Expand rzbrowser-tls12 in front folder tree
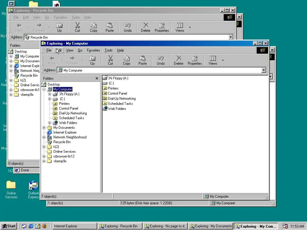This screenshot has height=230, width=307. 44,156
